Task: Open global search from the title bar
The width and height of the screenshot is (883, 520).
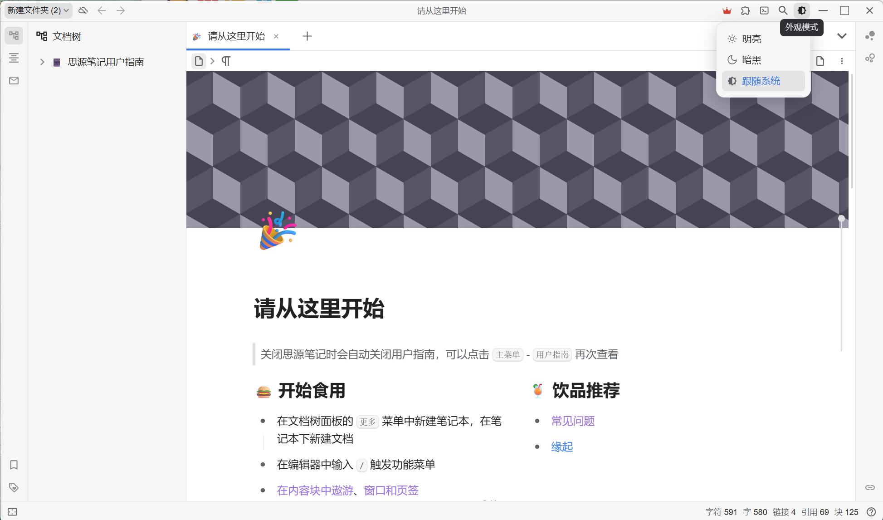Action: click(783, 10)
